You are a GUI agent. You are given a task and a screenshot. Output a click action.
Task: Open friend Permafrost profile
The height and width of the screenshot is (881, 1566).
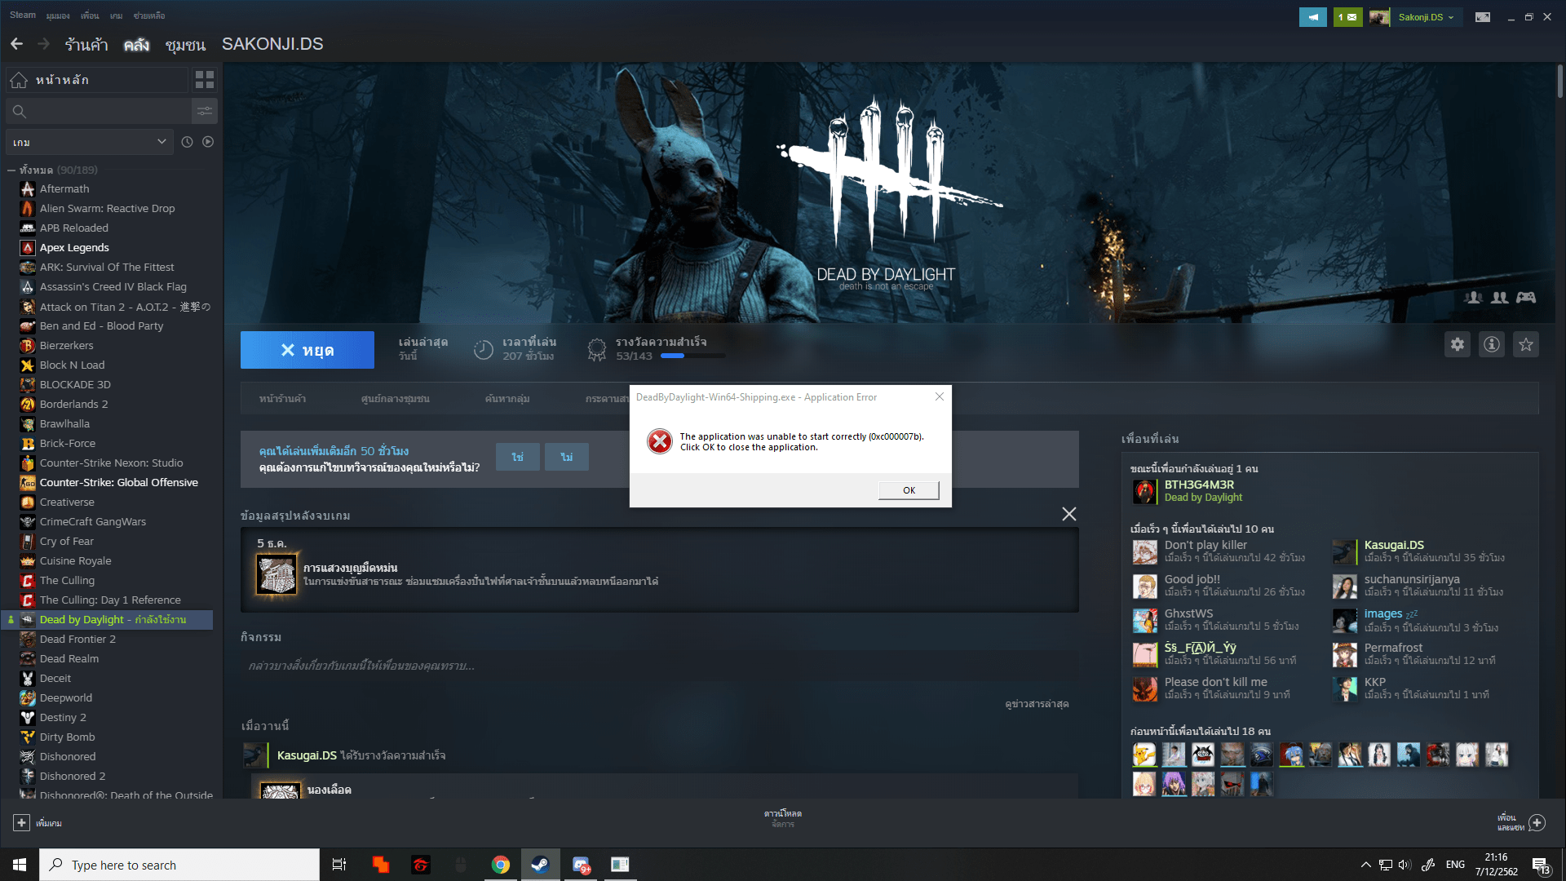click(x=1393, y=649)
